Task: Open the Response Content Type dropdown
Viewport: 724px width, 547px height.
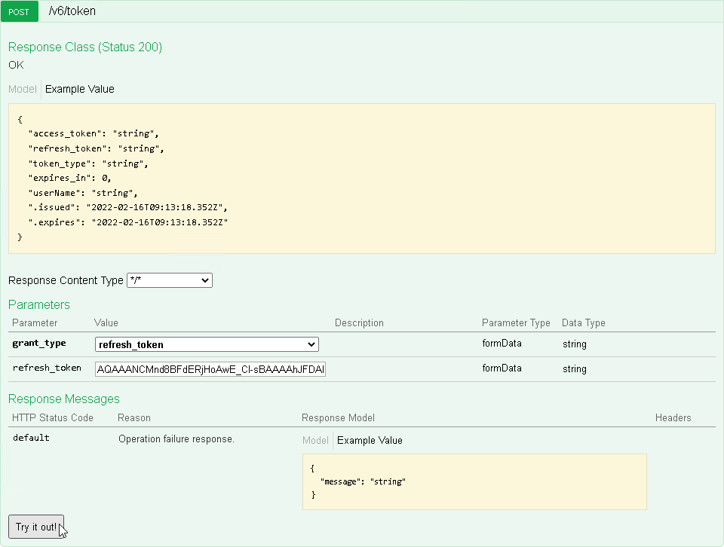Action: 170,280
